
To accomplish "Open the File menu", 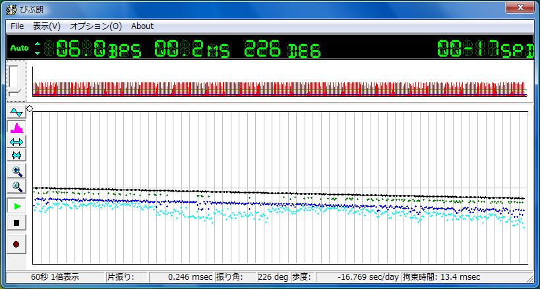I will click(17, 26).
